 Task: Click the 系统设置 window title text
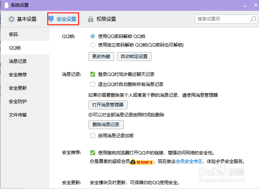point(20,5)
